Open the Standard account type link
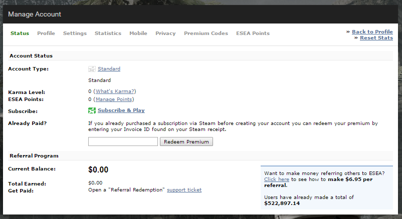The width and height of the screenshot is (402, 219). tap(109, 69)
